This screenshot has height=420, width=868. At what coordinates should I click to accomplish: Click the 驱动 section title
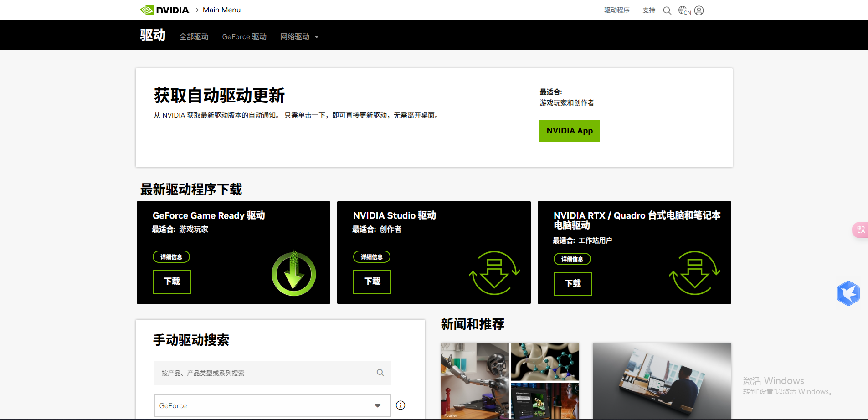point(153,35)
